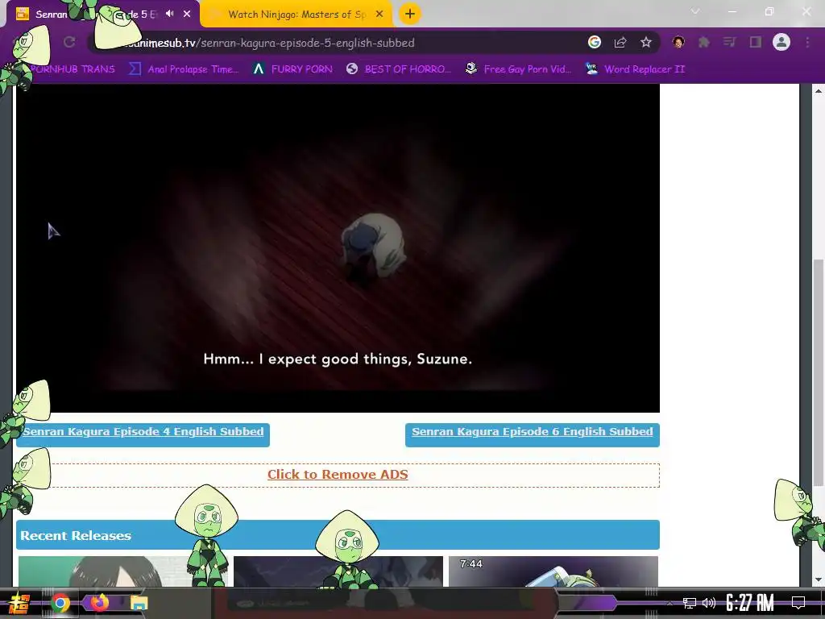Click the page vertical scrollbar thumb

[819, 372]
